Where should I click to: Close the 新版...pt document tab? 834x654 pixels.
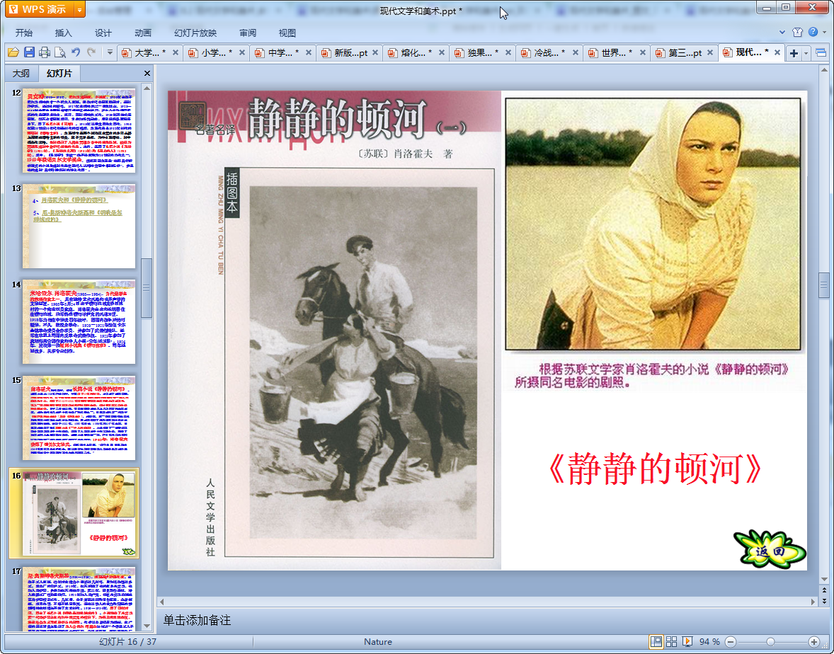[x=375, y=52]
